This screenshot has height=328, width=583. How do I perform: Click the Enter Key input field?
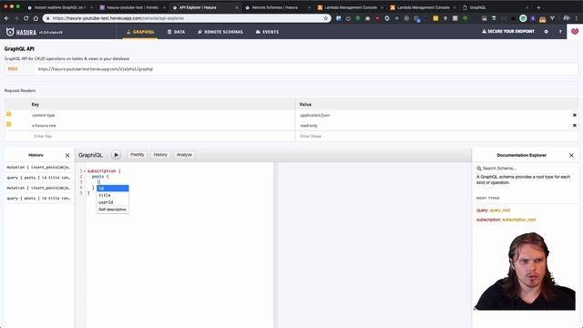coord(162,136)
